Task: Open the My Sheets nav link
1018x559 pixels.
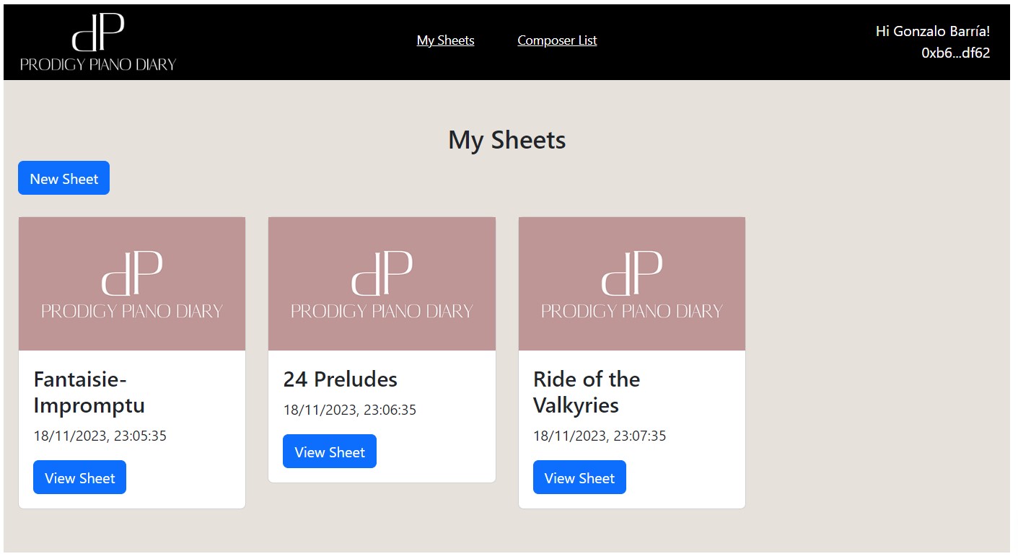Action: [x=445, y=40]
